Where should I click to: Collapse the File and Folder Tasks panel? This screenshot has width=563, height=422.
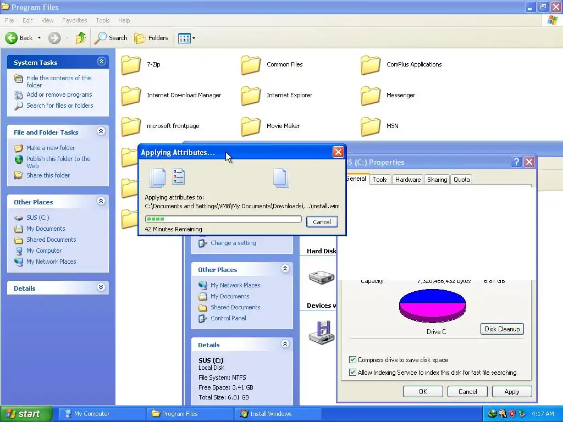(x=101, y=131)
